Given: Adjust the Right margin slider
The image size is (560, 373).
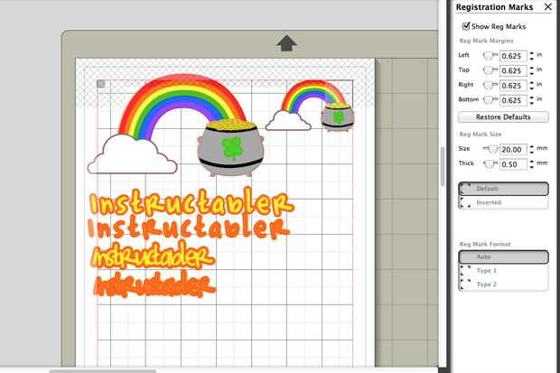Looking at the screenshot, I should pyautogui.click(x=490, y=86).
